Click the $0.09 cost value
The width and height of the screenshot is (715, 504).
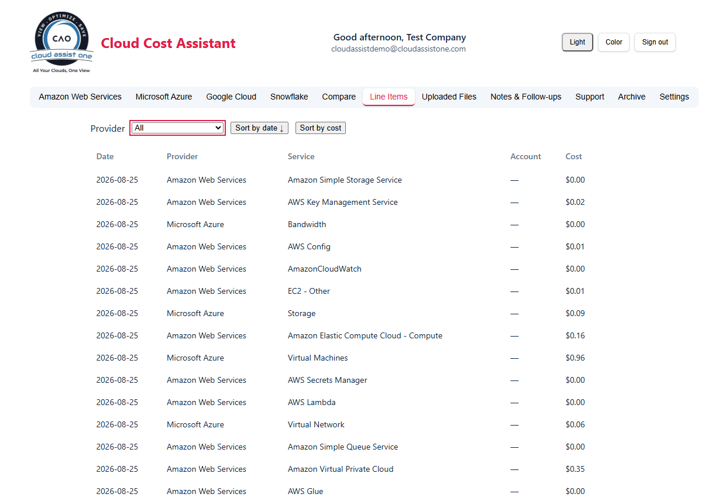pyautogui.click(x=575, y=313)
